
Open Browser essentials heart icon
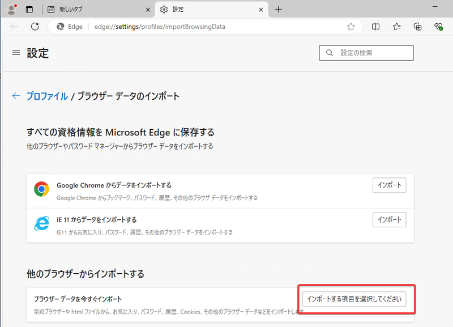pyautogui.click(x=438, y=27)
